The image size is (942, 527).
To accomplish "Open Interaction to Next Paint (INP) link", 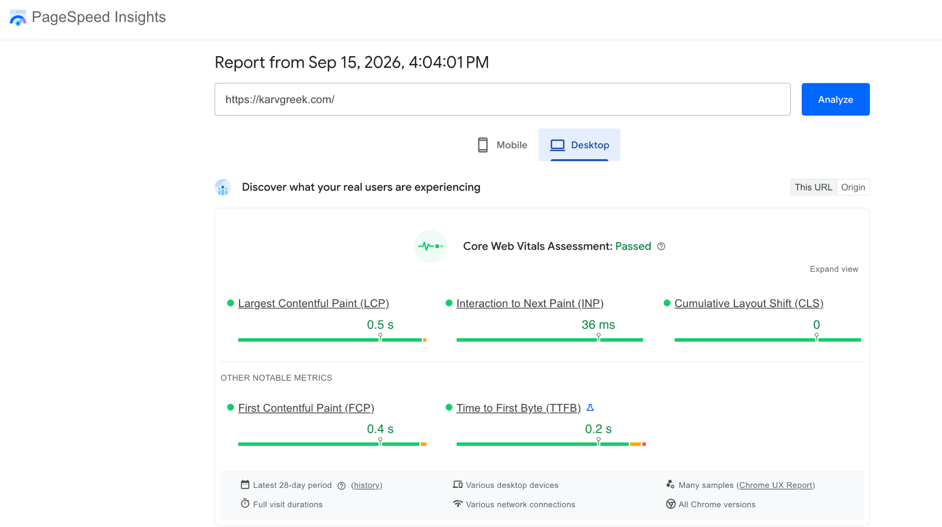I will point(530,304).
